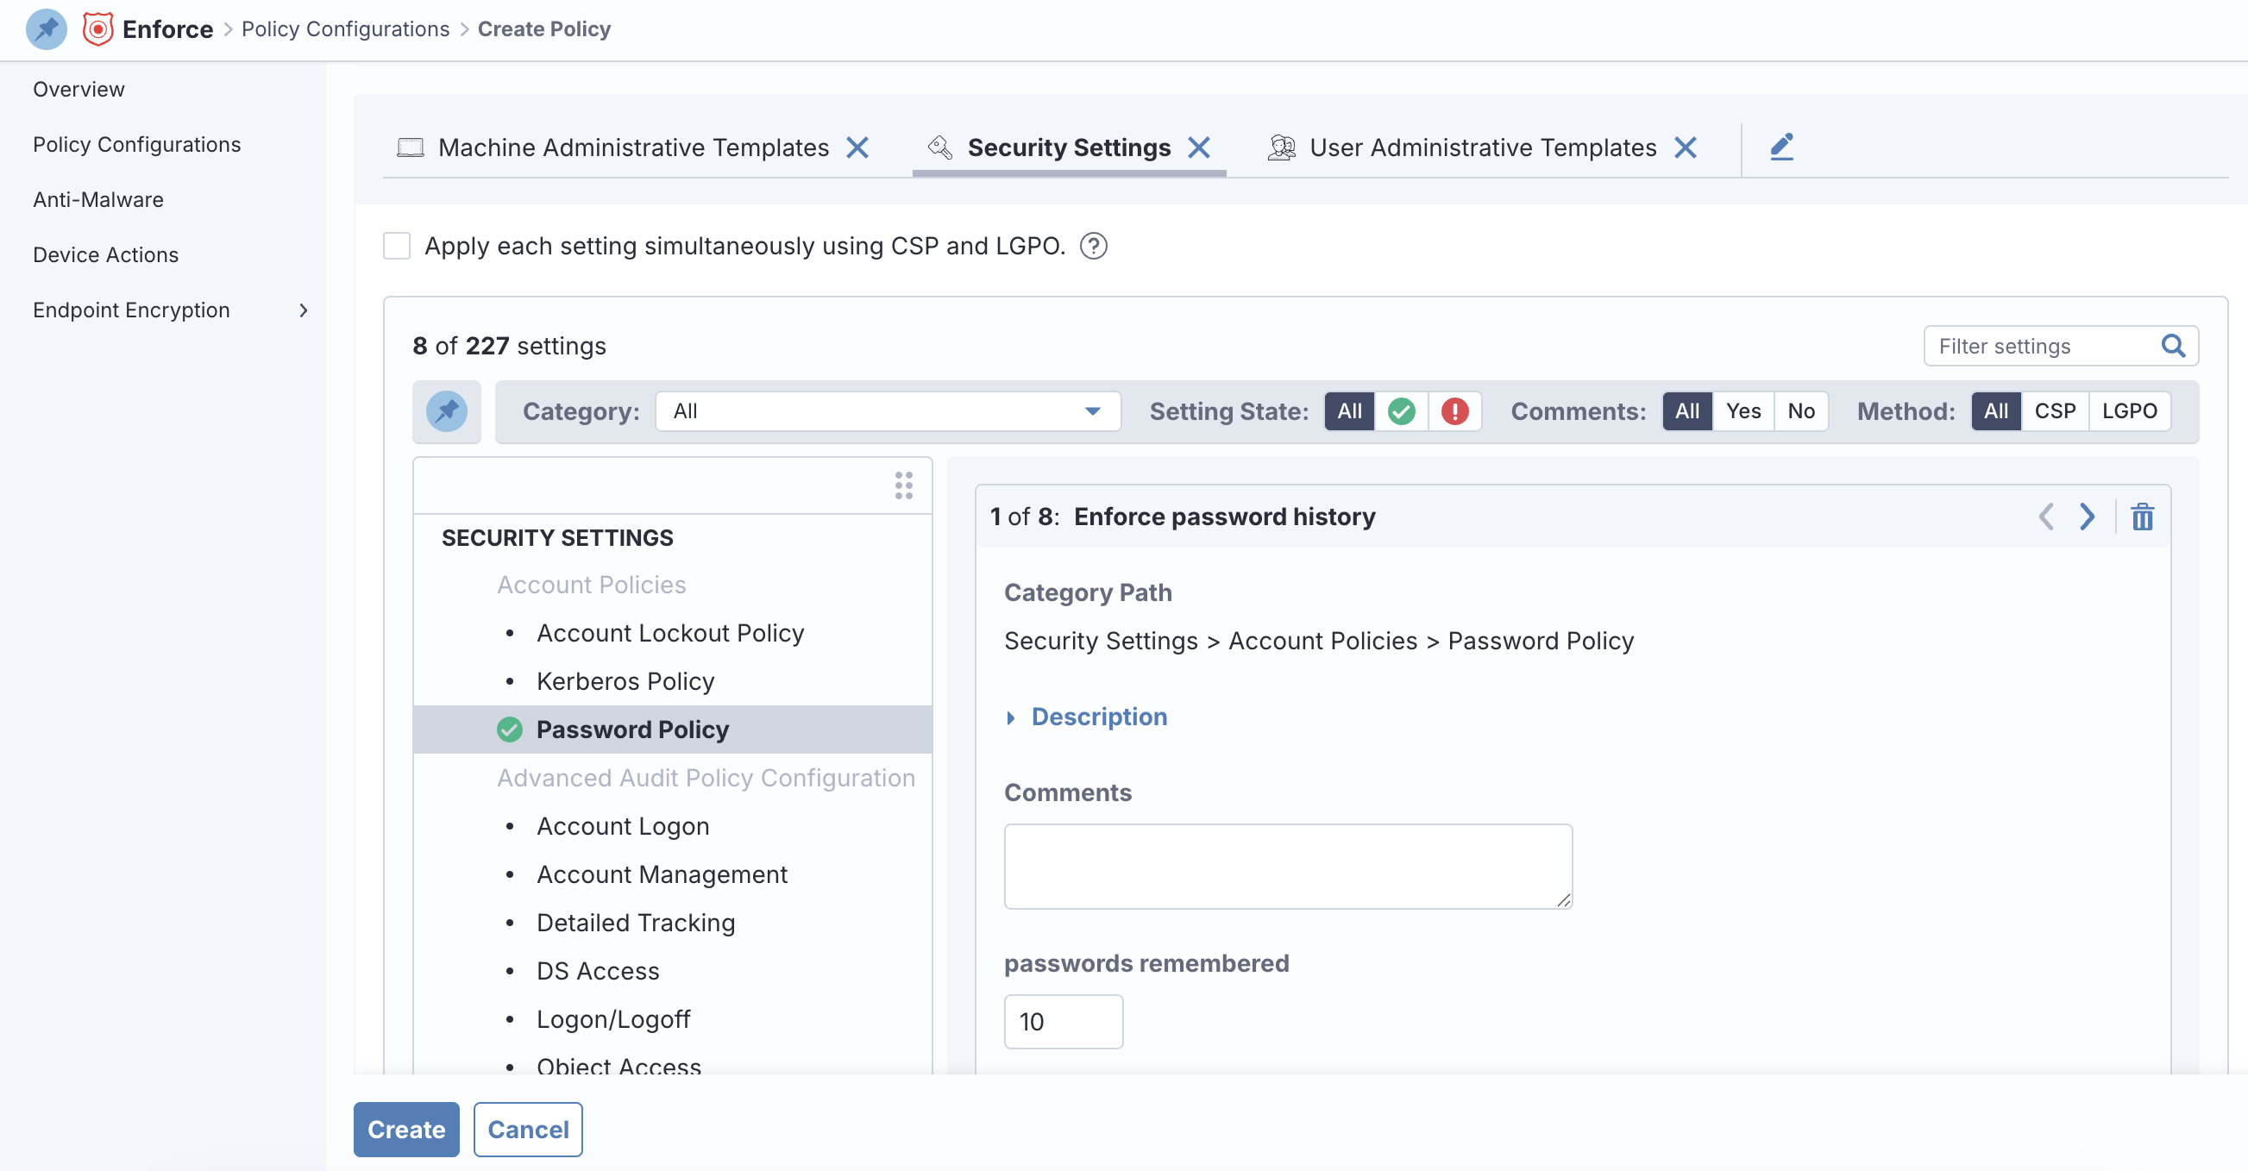This screenshot has height=1171, width=2248.
Task: Click the six-dot drag handle icon
Action: point(903,485)
